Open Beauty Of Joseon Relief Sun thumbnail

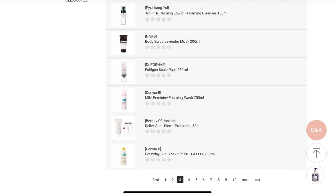click(x=123, y=128)
